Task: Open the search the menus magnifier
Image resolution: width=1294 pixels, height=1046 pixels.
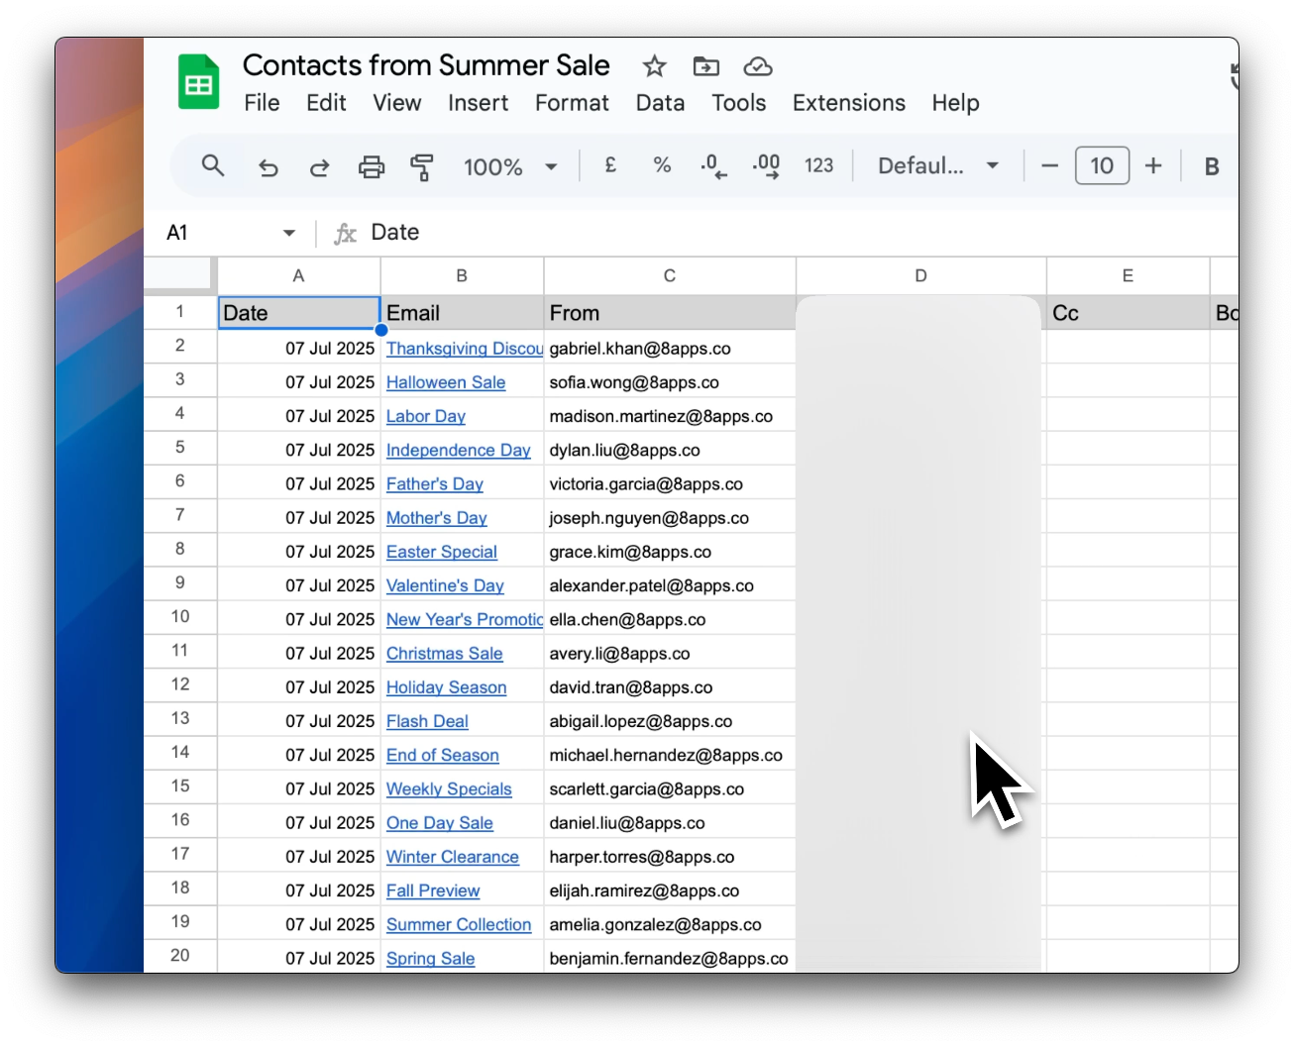Action: pos(213,165)
